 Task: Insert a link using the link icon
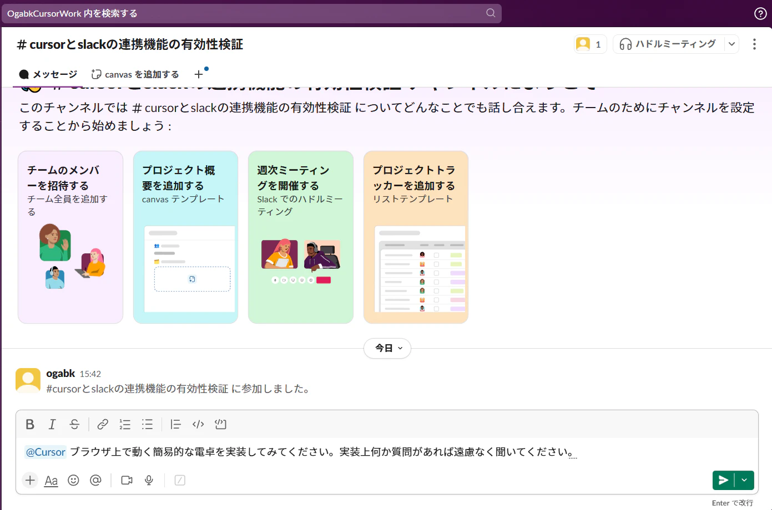coord(103,424)
